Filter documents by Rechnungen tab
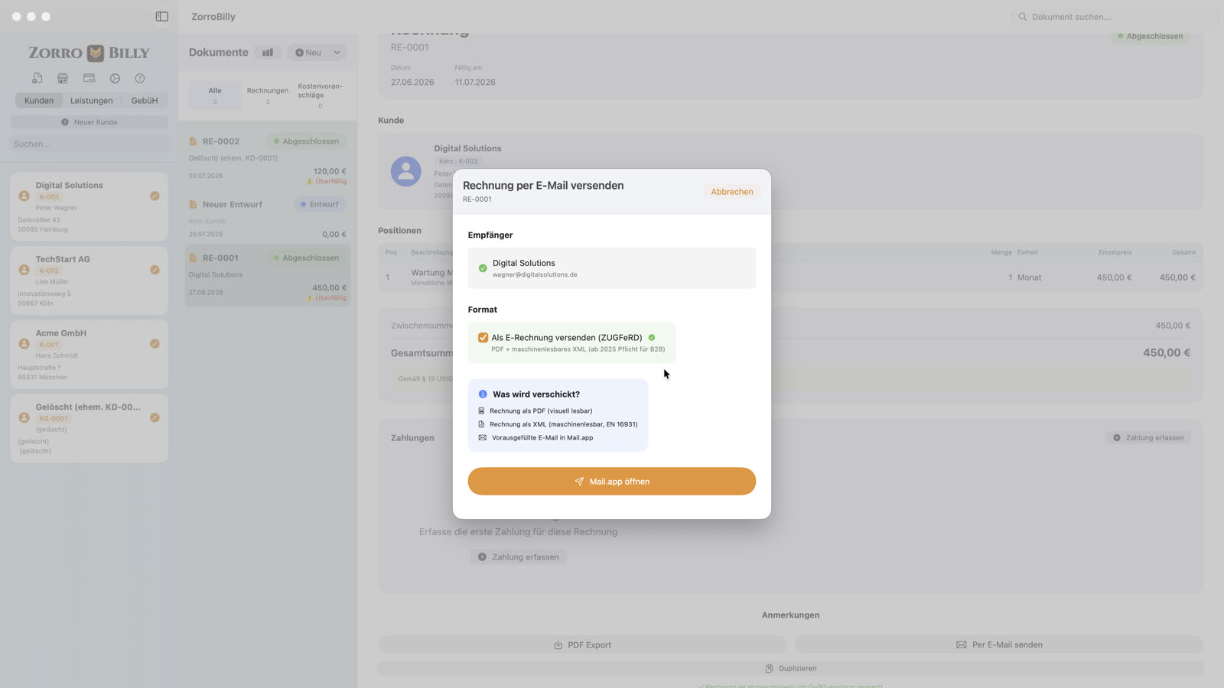Viewport: 1224px width, 688px height. (x=268, y=95)
